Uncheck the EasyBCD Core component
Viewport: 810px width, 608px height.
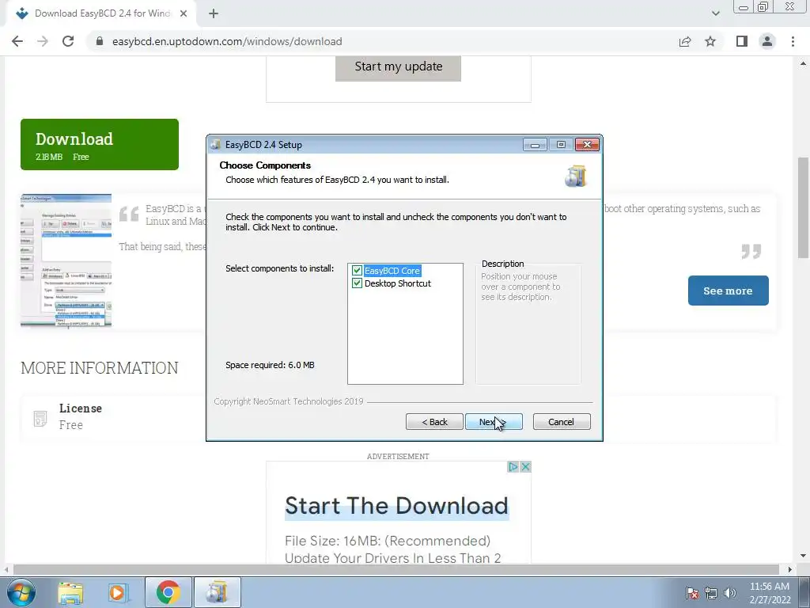[357, 271]
